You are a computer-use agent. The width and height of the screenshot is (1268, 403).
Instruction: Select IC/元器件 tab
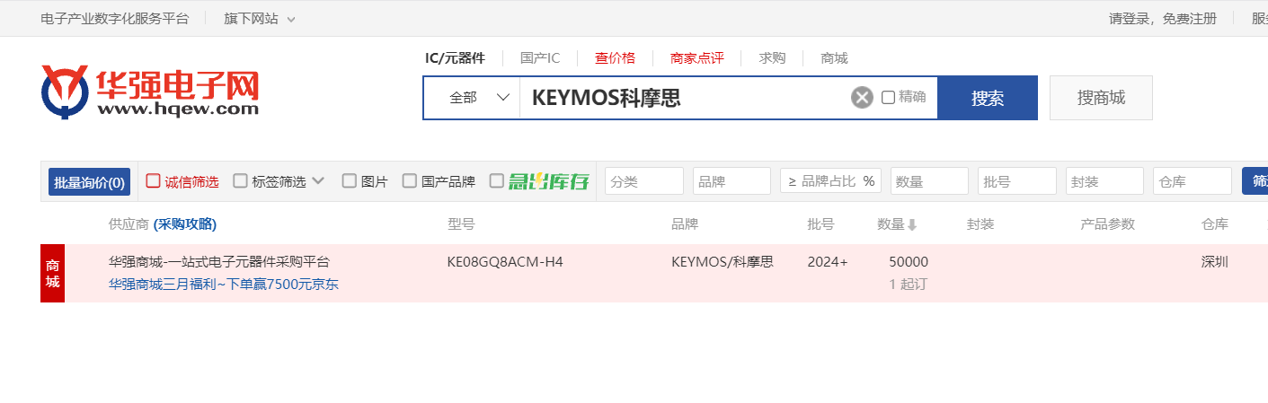tap(455, 58)
